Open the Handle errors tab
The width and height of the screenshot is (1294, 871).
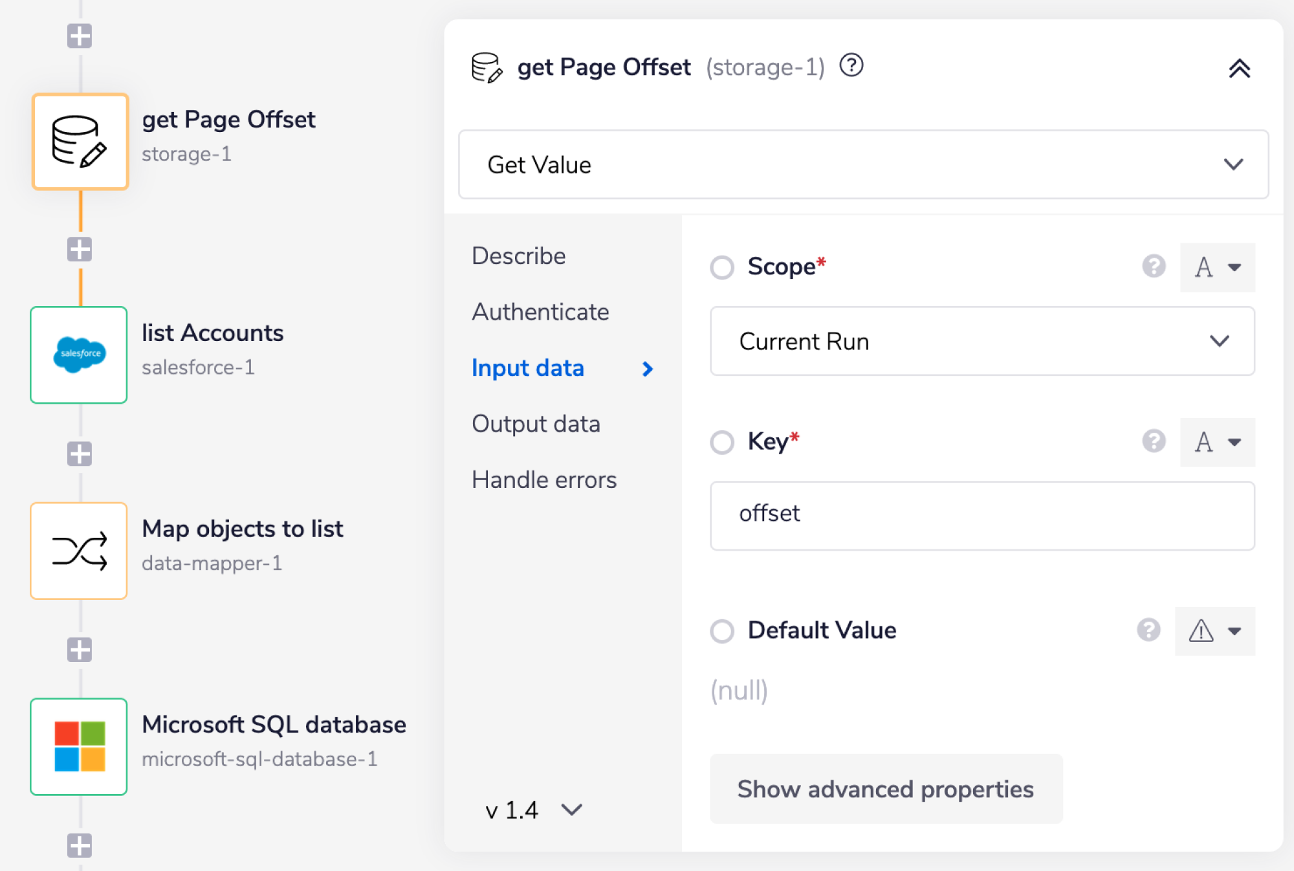543,480
